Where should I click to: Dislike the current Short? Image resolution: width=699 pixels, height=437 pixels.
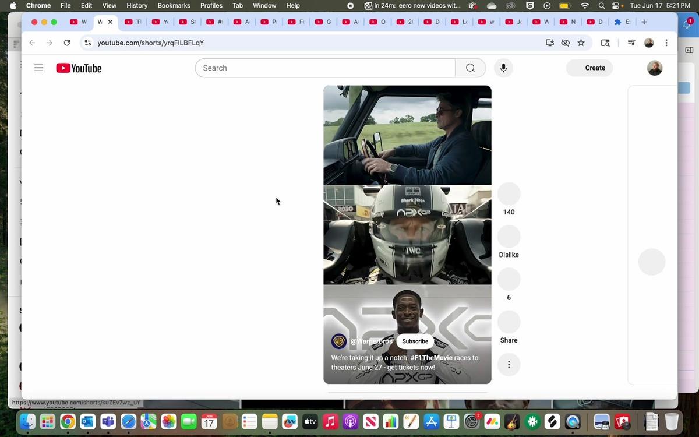click(x=509, y=237)
